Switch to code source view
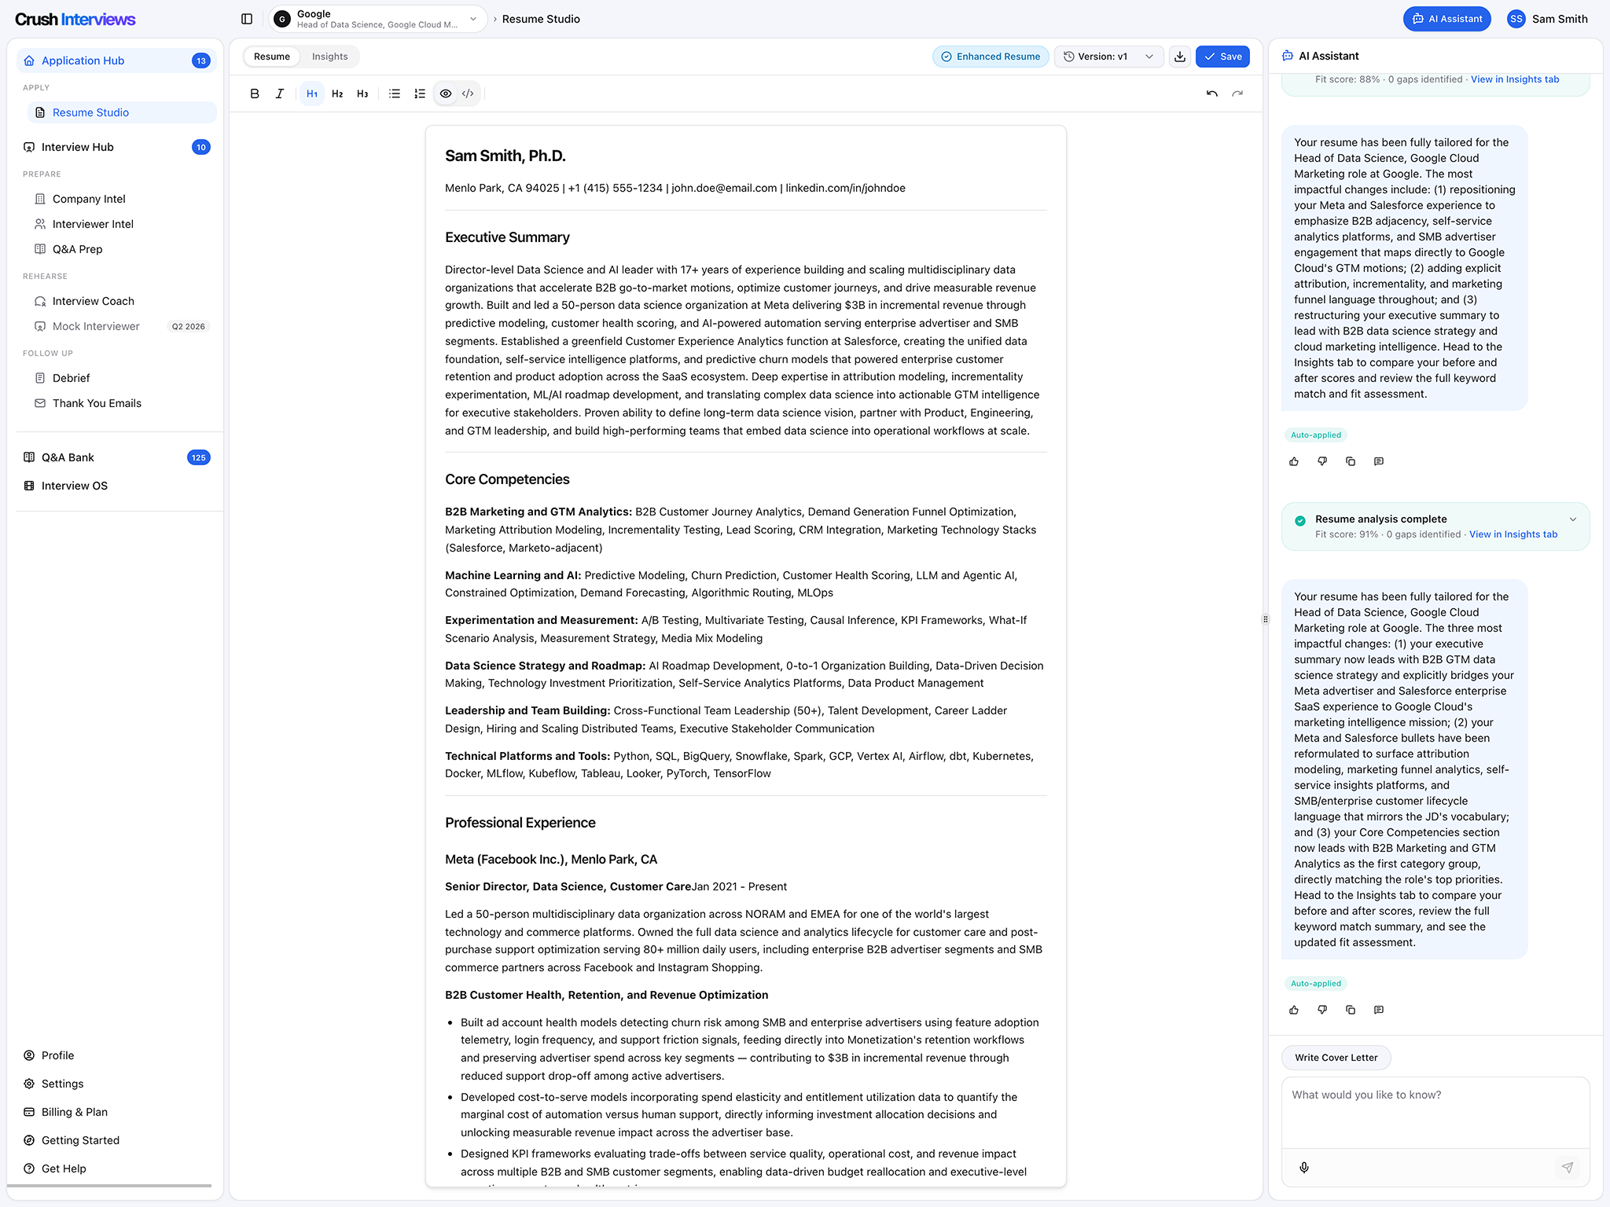 coord(468,94)
